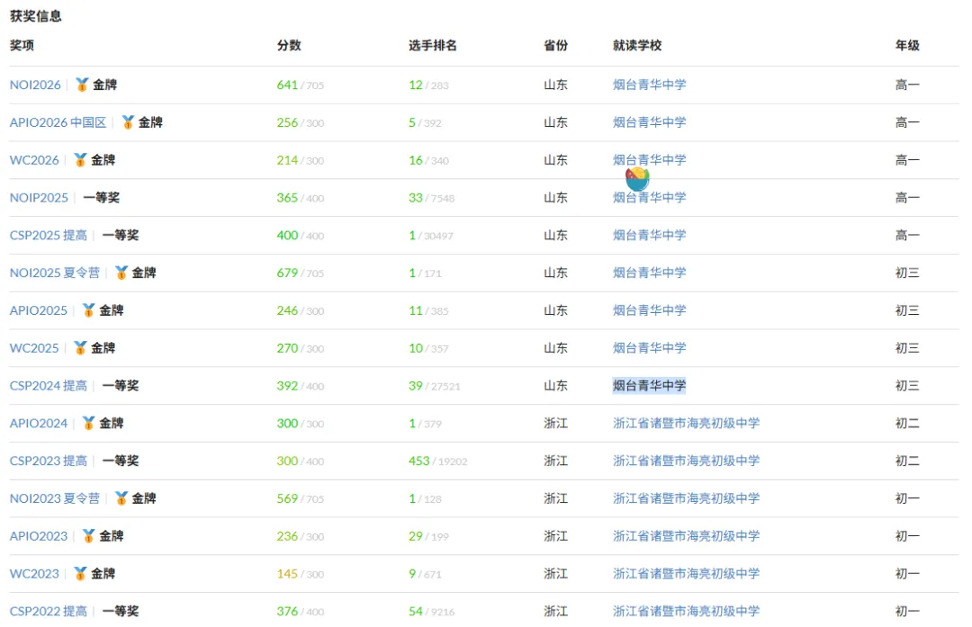Click the gold medal icon for APIO2024
This screenshot has width=972, height=627.
[x=88, y=423]
